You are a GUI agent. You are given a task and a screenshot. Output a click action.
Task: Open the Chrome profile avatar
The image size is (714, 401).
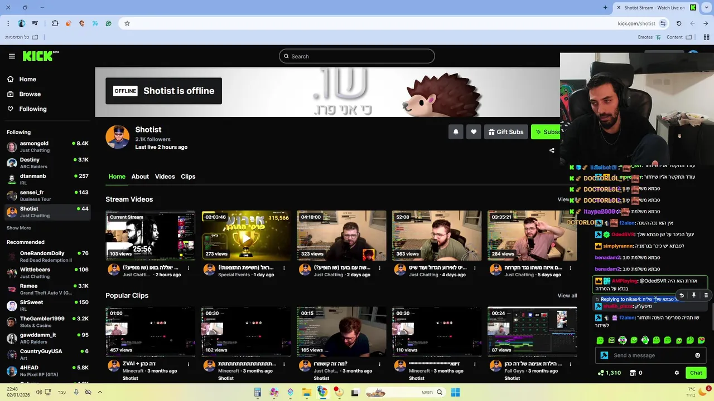click(22, 23)
